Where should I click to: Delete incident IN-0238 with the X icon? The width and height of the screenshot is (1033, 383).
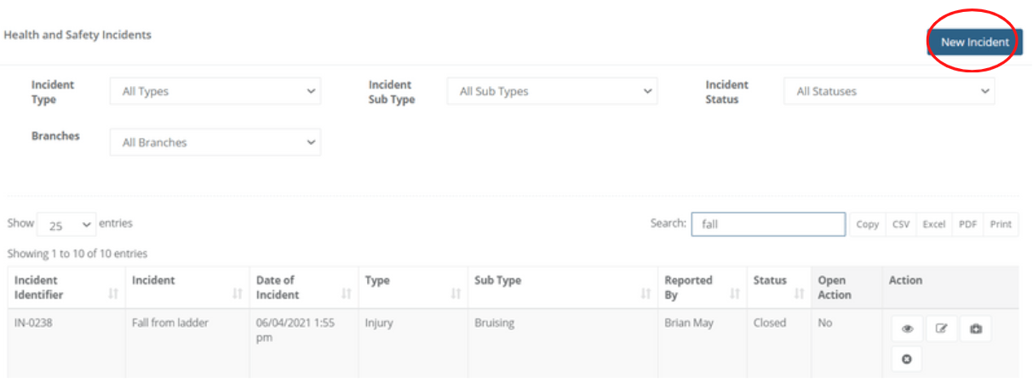click(907, 360)
